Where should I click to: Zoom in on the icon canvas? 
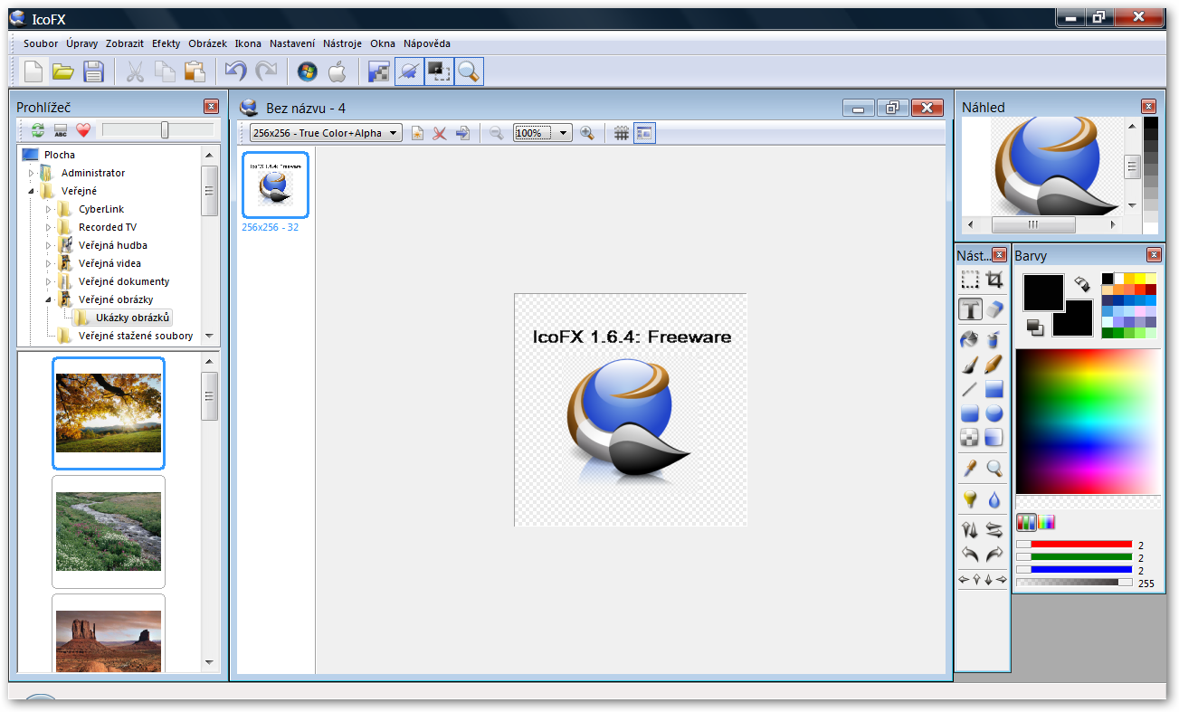[x=587, y=133]
